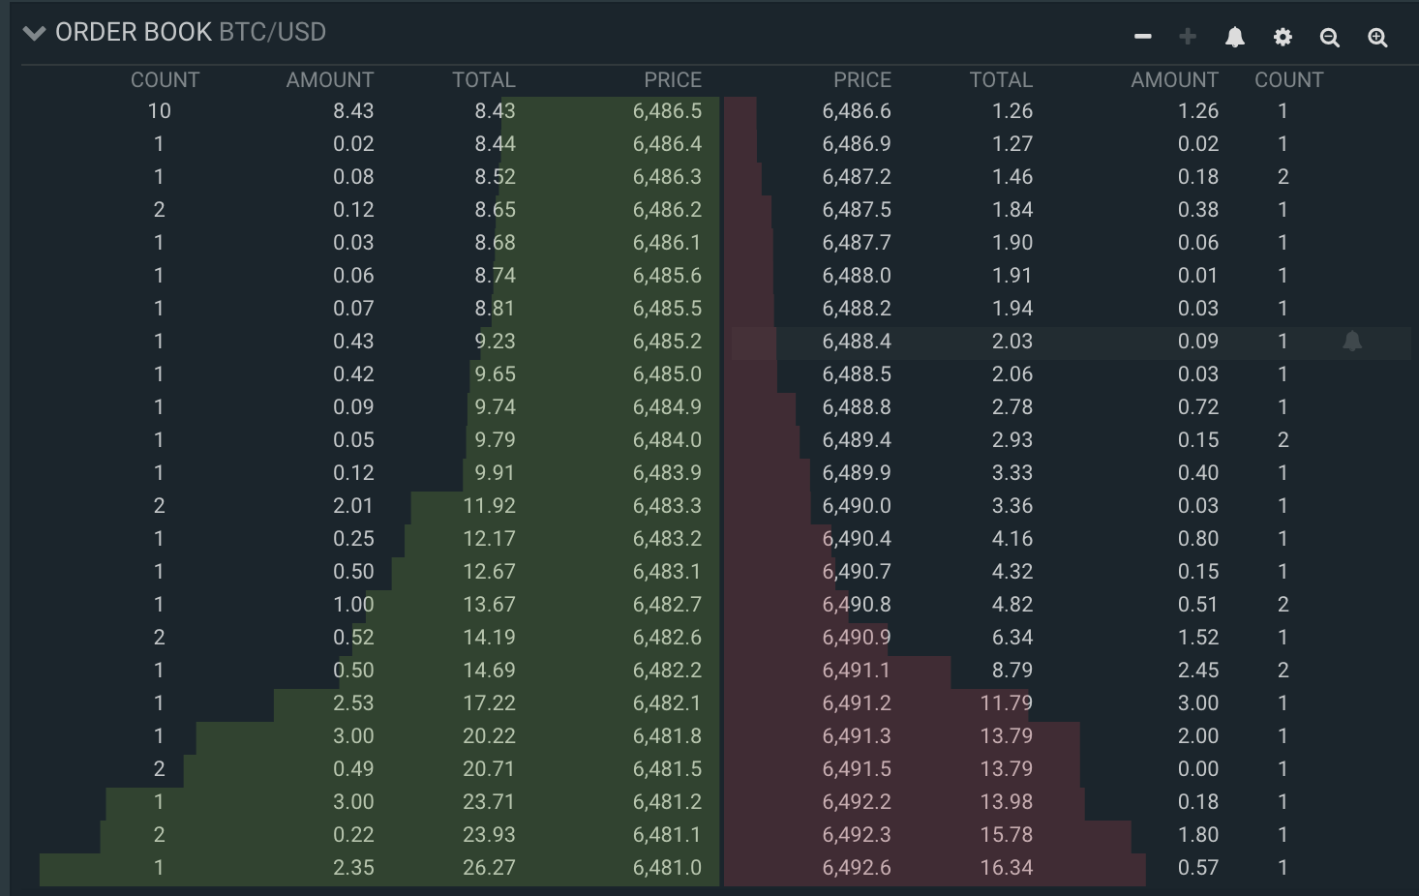This screenshot has height=896, width=1419.
Task: Zoom in the depth bars
Action: [1377, 38]
